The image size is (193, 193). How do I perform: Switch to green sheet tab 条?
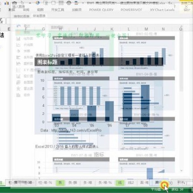click(60, 183)
